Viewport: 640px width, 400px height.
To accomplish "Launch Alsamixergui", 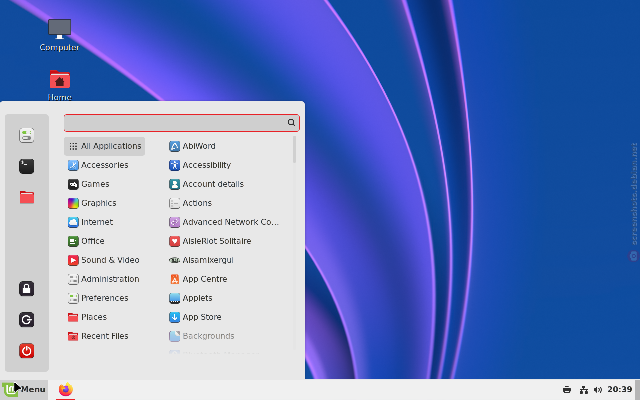I will click(x=225, y=260).
